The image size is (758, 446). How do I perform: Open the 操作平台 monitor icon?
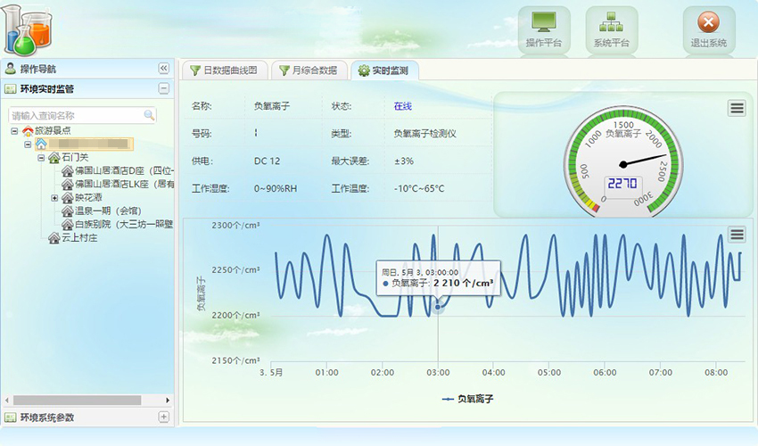tap(543, 23)
